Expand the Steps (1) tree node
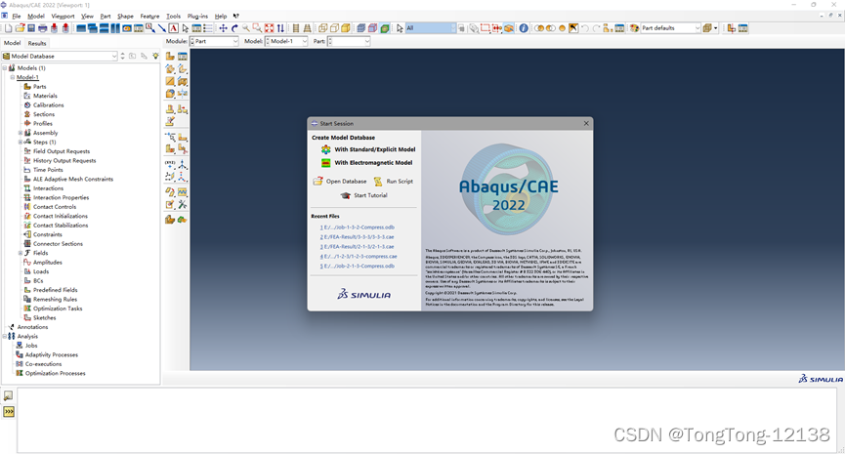The width and height of the screenshot is (845, 454). click(x=21, y=143)
